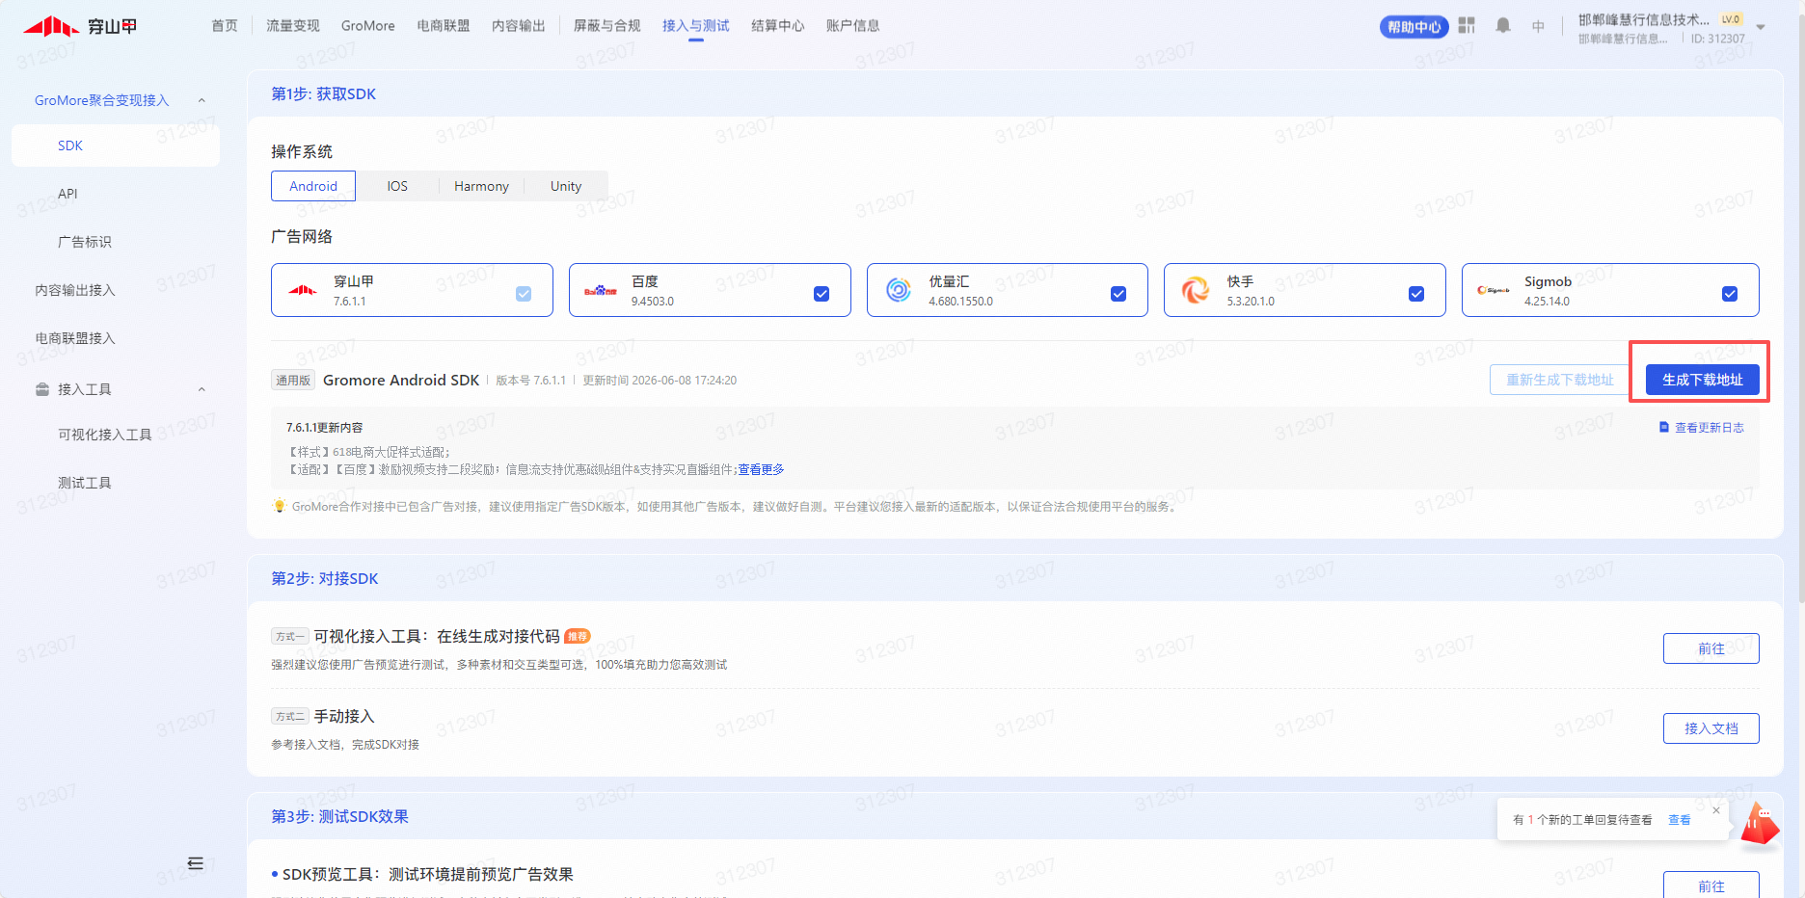1805x898 pixels.
Task: Open the 流量变现 menu
Action: 293,26
